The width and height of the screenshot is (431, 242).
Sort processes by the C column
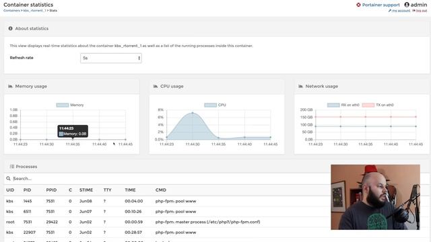70,190
